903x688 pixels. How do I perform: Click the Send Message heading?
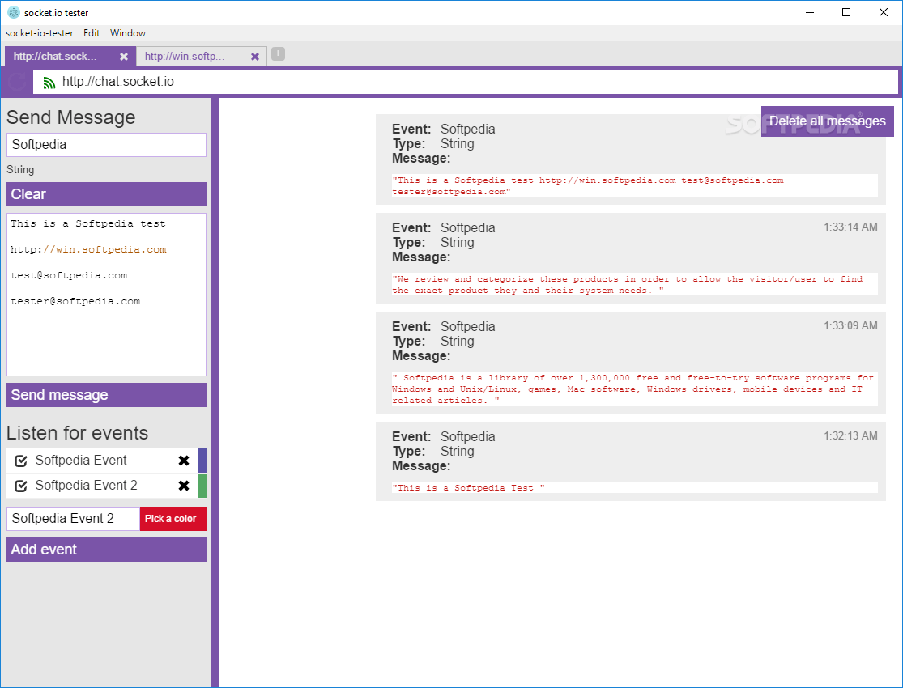[x=70, y=117]
